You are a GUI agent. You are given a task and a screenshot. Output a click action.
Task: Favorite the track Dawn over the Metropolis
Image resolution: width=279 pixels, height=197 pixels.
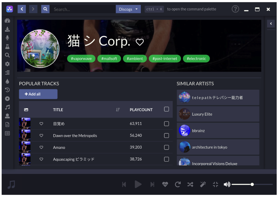(41, 135)
